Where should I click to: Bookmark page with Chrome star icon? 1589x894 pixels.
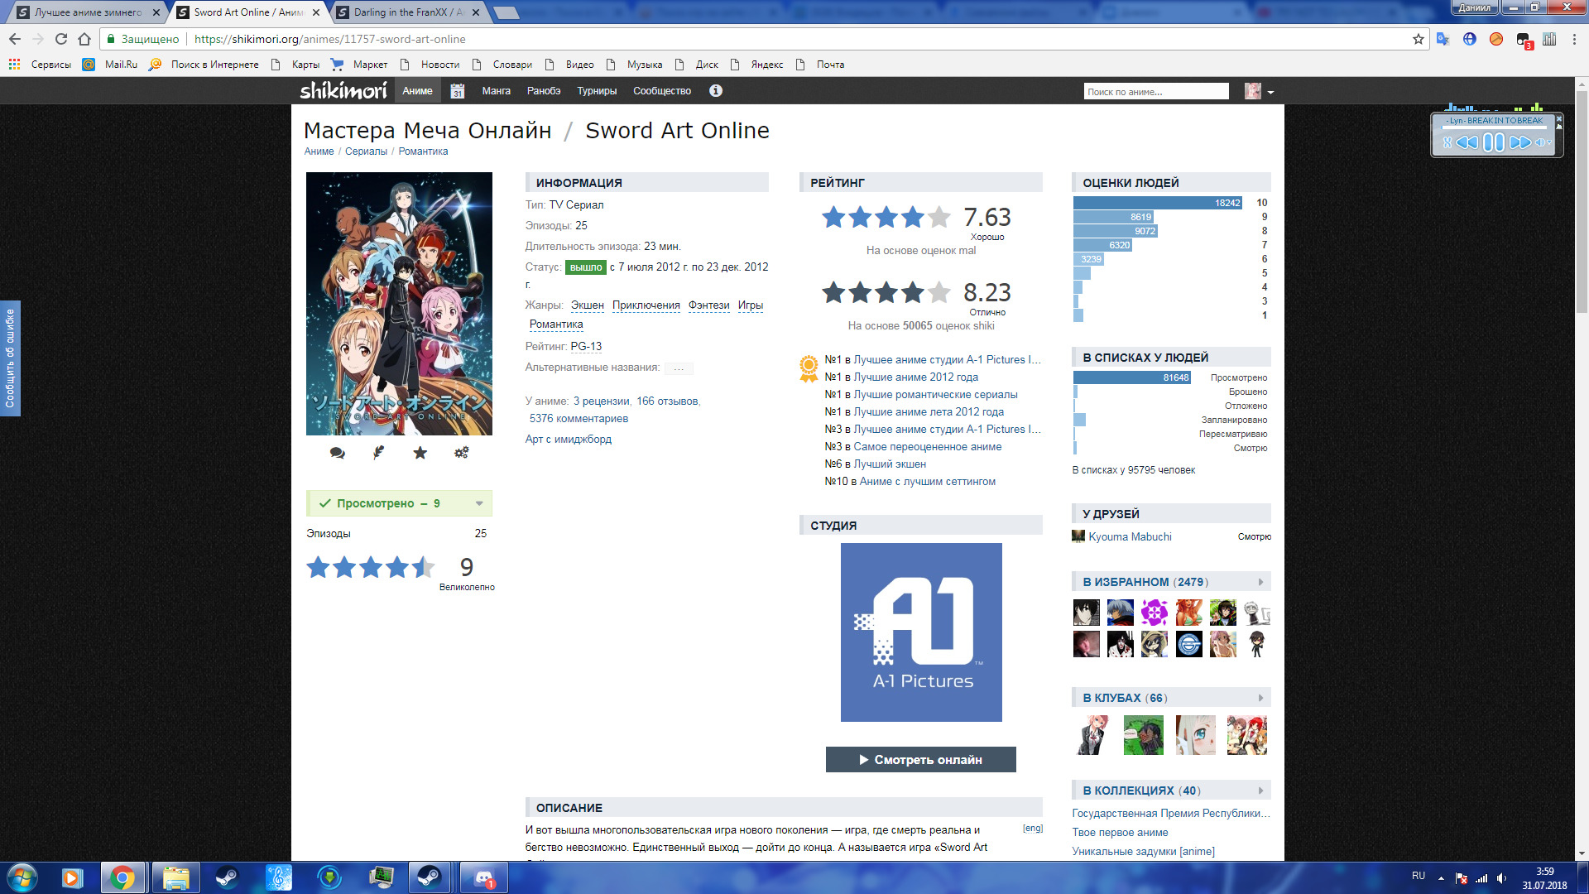pos(1418,39)
